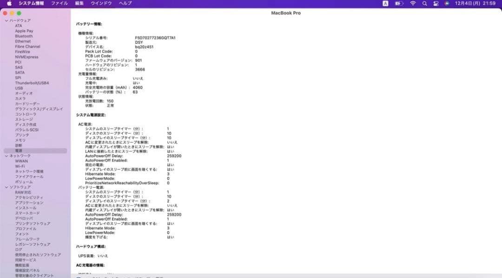Open the ウインドウ menu
502x278 pixels.
tap(101, 3)
